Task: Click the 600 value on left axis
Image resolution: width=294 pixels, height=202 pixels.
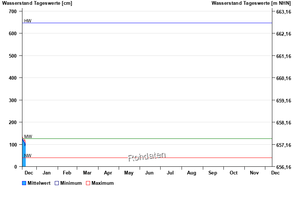Action: (13, 33)
